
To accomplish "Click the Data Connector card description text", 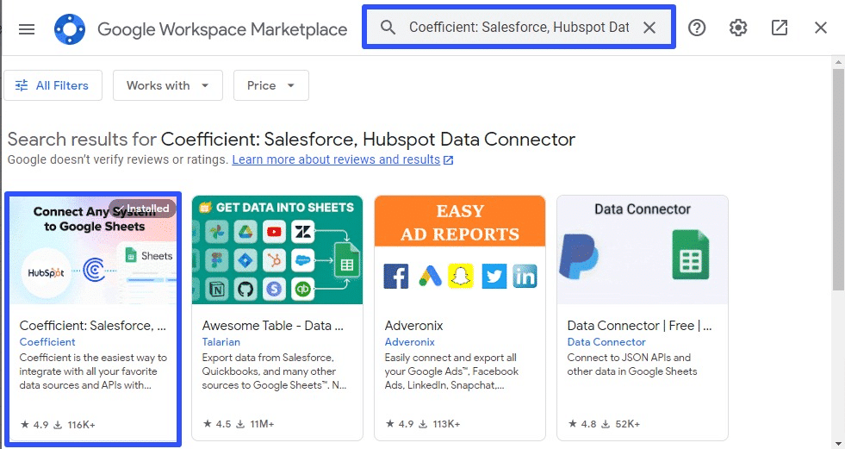I will point(632,365).
